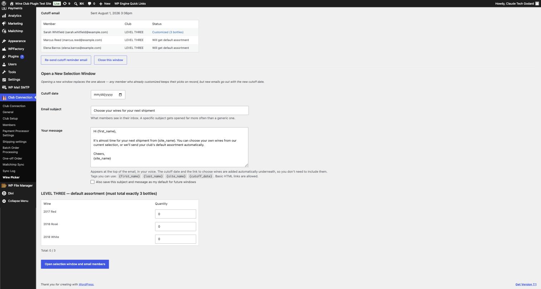Focus the 2018 Rosé quantity field
Image resolution: width=541 pixels, height=289 pixels.
[x=175, y=227]
